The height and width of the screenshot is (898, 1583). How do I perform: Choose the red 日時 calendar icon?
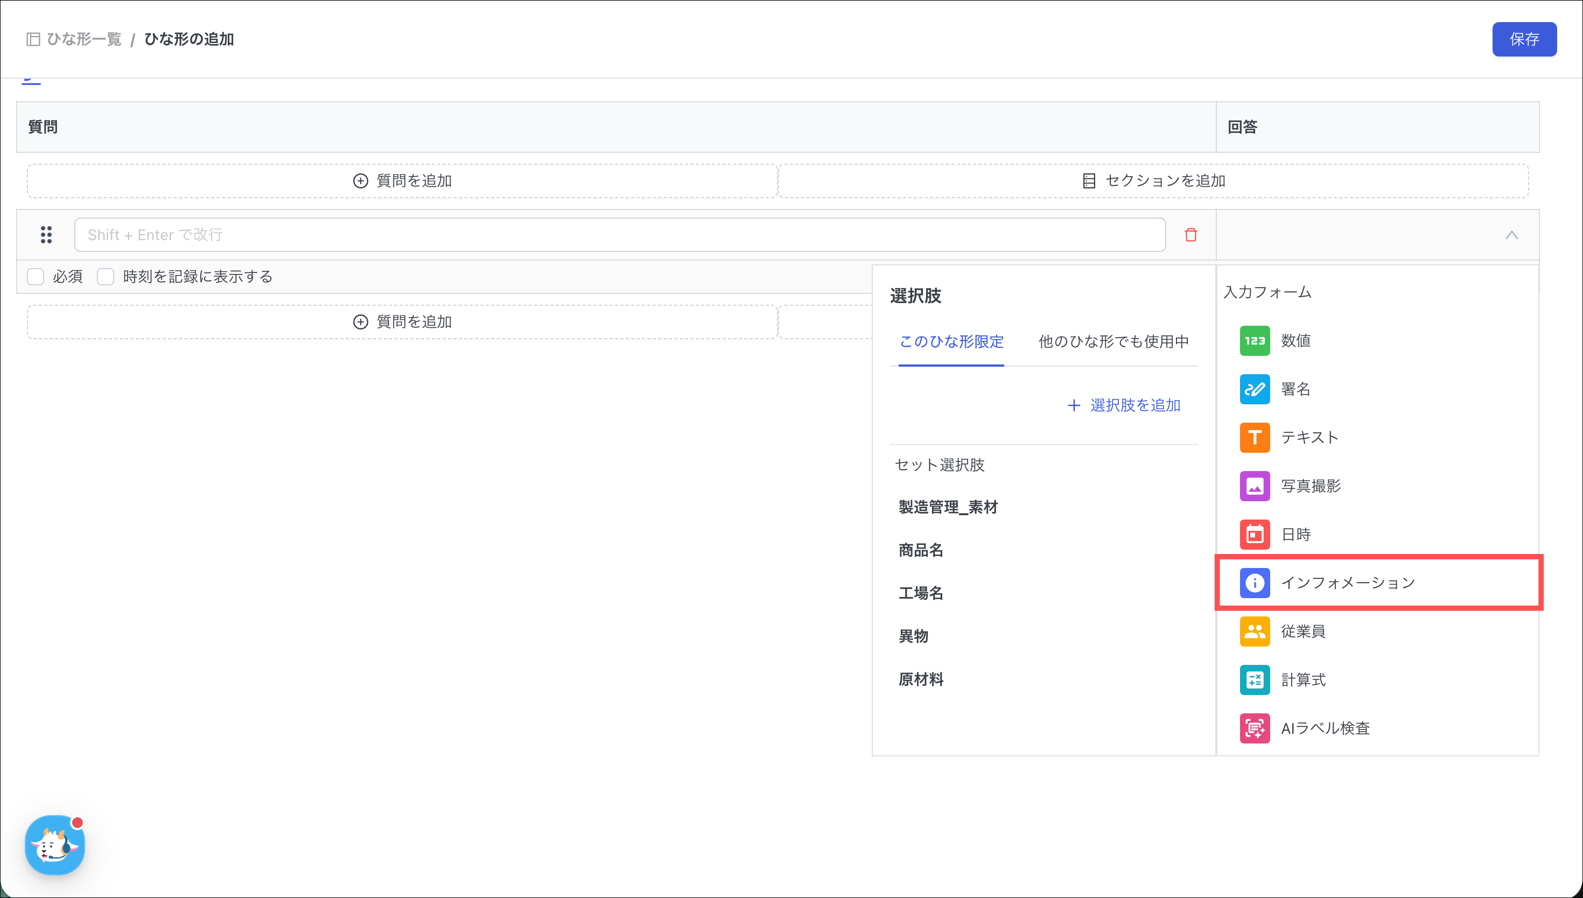1255,534
